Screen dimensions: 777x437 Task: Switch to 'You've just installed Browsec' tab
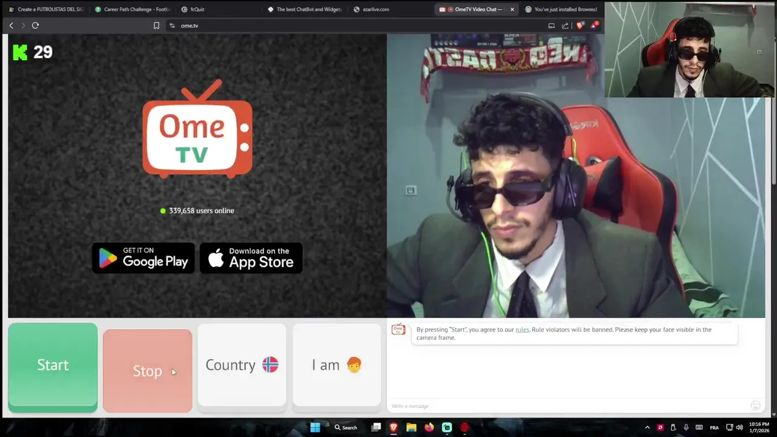pos(561,9)
